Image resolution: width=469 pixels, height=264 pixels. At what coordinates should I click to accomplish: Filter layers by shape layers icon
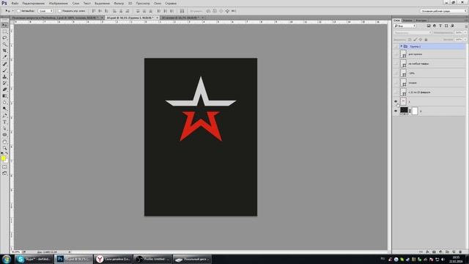click(x=446, y=26)
